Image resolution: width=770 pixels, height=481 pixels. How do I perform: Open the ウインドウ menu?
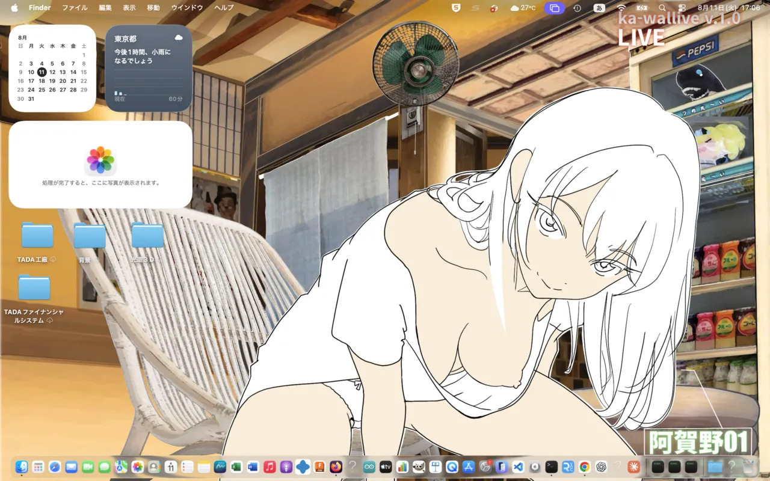[x=187, y=8]
